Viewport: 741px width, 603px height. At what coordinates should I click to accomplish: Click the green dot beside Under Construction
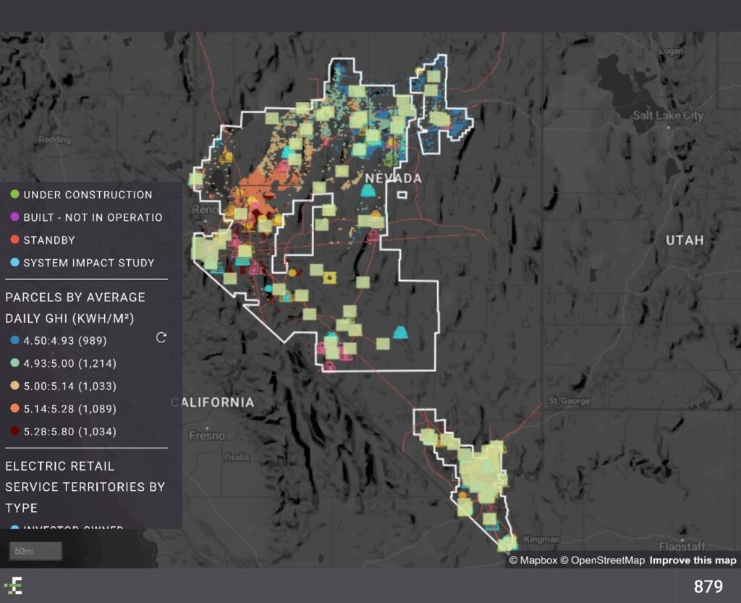tap(14, 195)
